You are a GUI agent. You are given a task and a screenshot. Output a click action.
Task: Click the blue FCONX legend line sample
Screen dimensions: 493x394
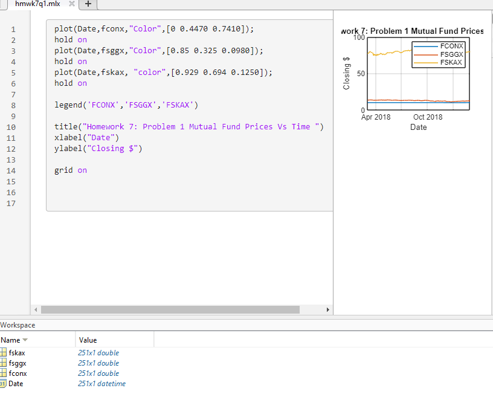pos(426,47)
